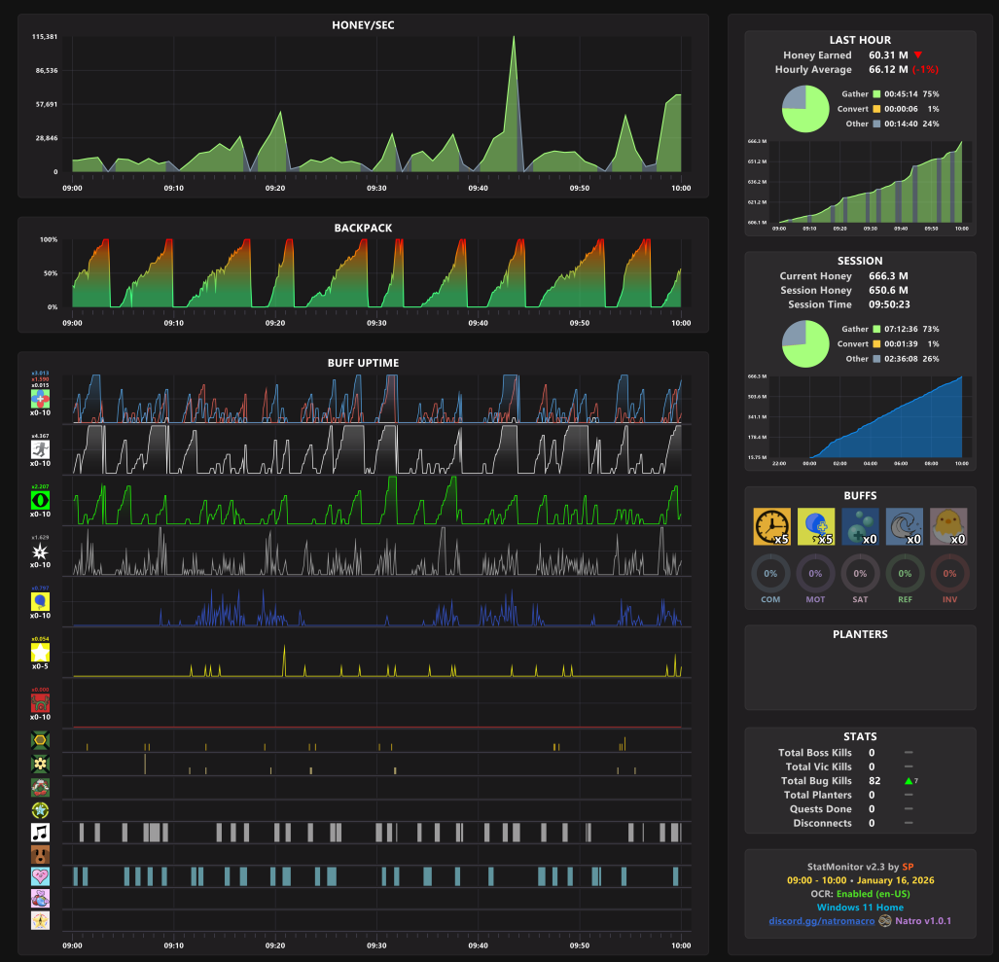Click the baby chick buff icon marked x0
Image resolution: width=999 pixels, height=962 pixels.
click(948, 527)
